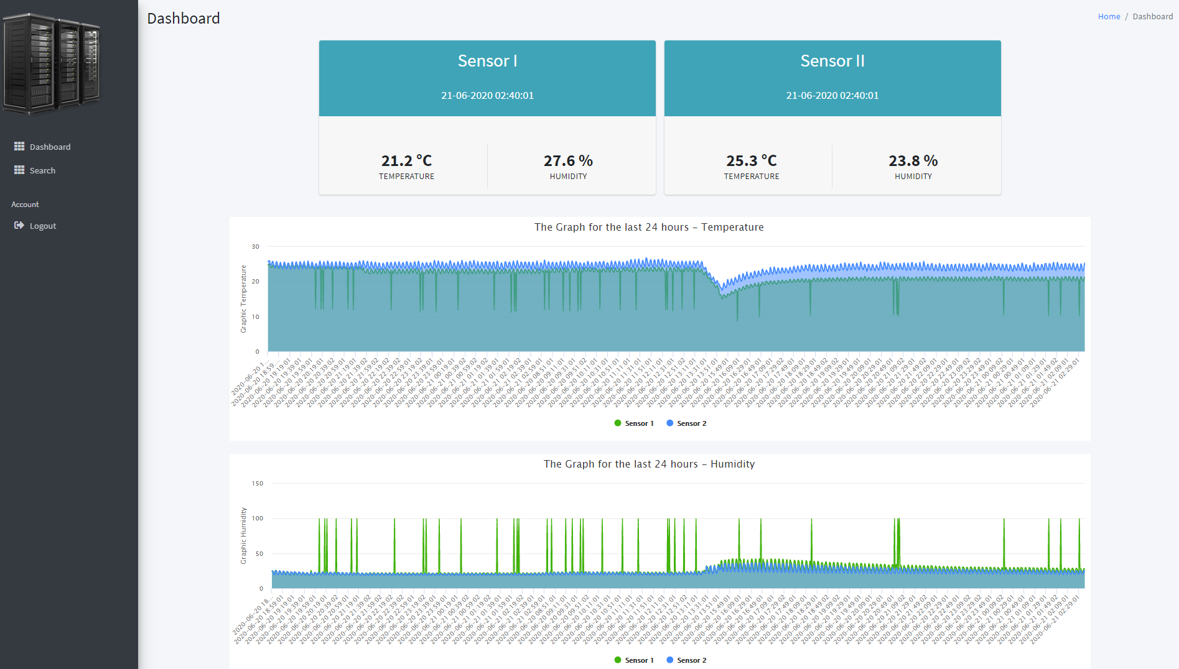Screen dimensions: 1179x669
Task: Click the server rack logo image
Action: pyautogui.click(x=51, y=63)
